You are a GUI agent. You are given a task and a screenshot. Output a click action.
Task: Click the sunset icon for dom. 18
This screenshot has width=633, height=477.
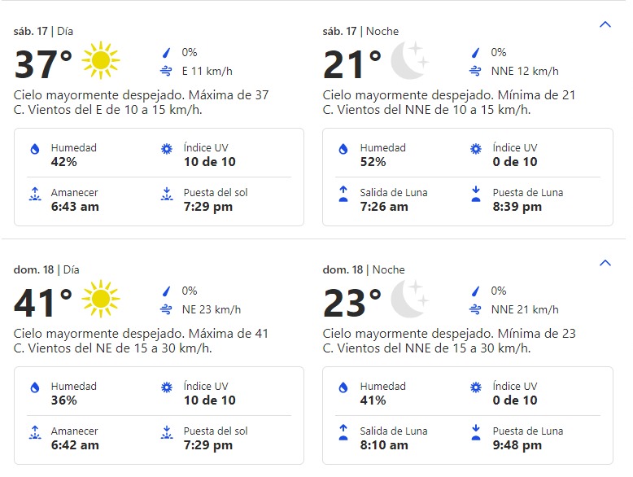tap(166, 432)
